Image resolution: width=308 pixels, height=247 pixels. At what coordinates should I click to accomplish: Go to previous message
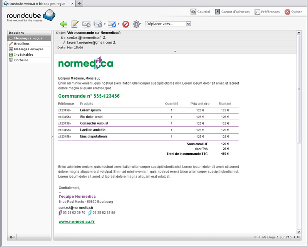tap(259, 237)
